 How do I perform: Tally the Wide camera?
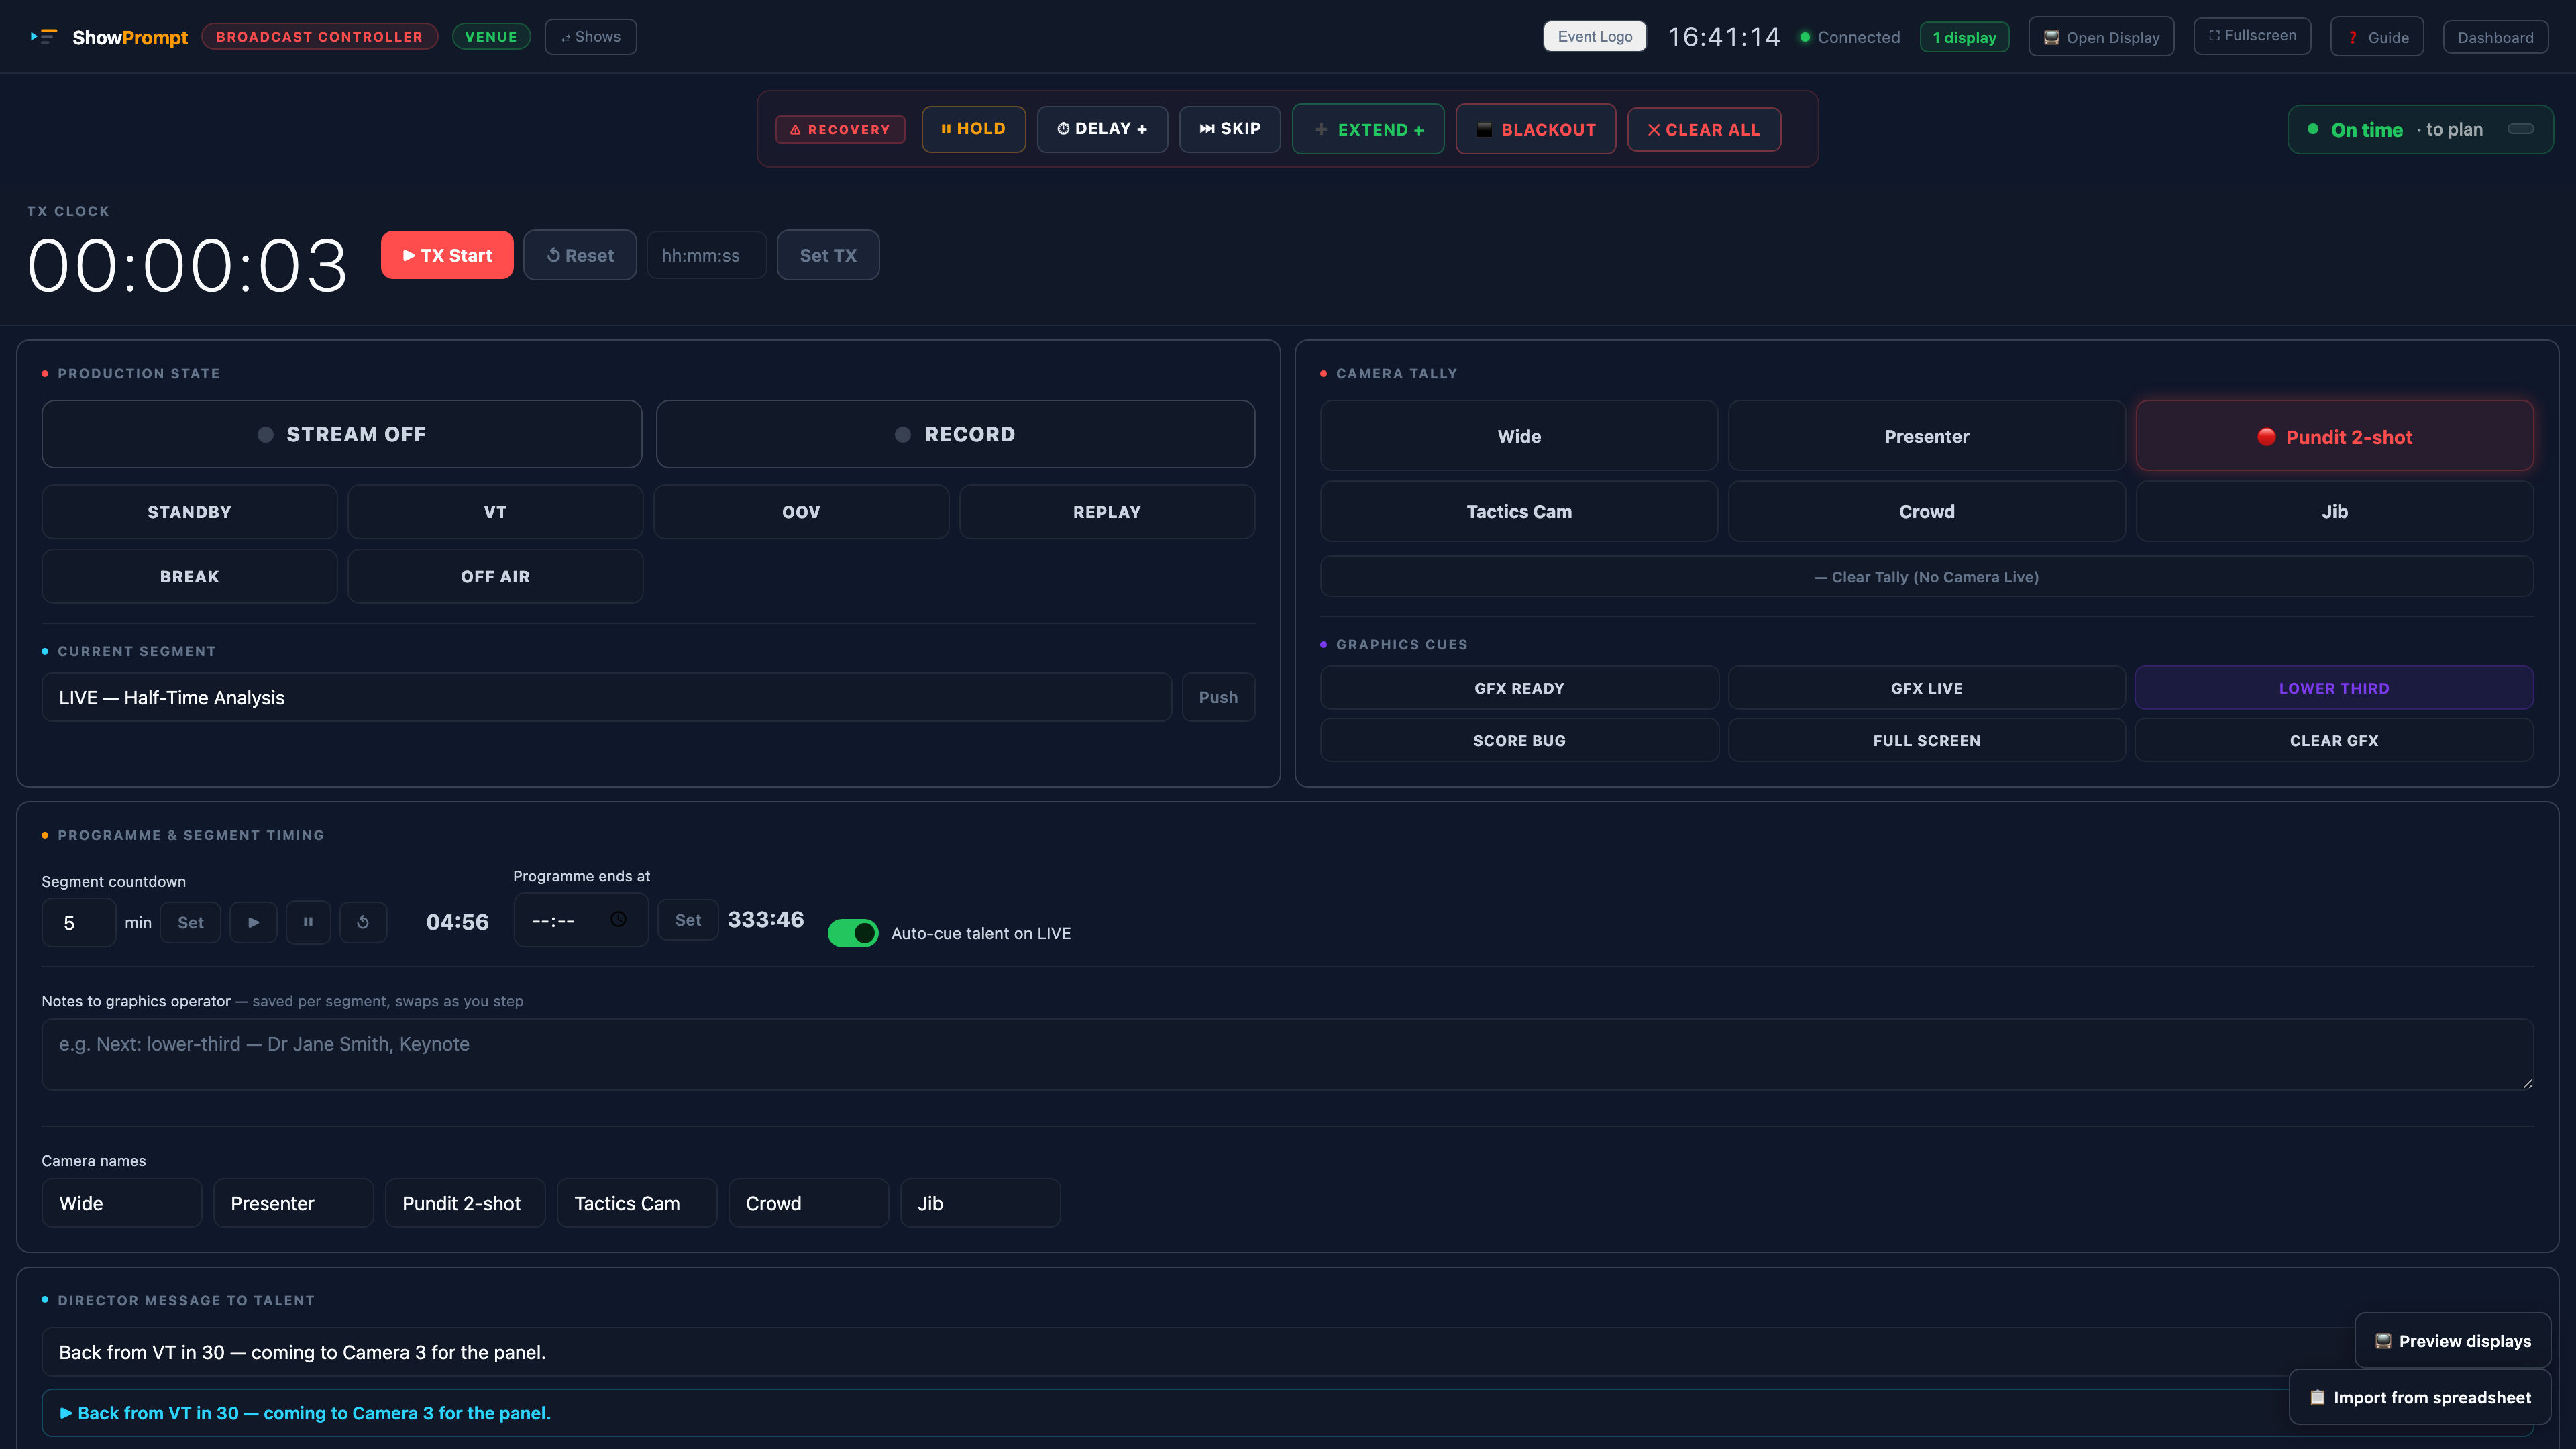coord(1519,436)
